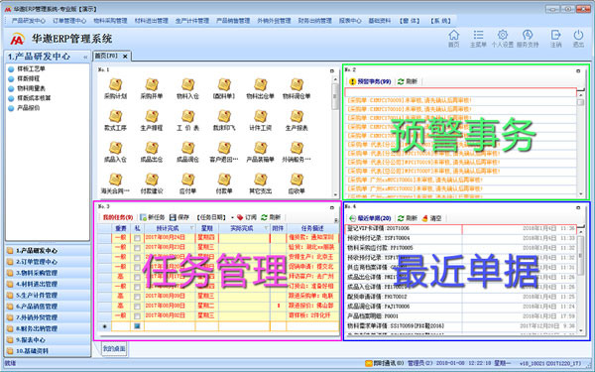Open the 成品出仓 shortcut icon
Viewport: 595px width, 372px height.
coord(152,152)
